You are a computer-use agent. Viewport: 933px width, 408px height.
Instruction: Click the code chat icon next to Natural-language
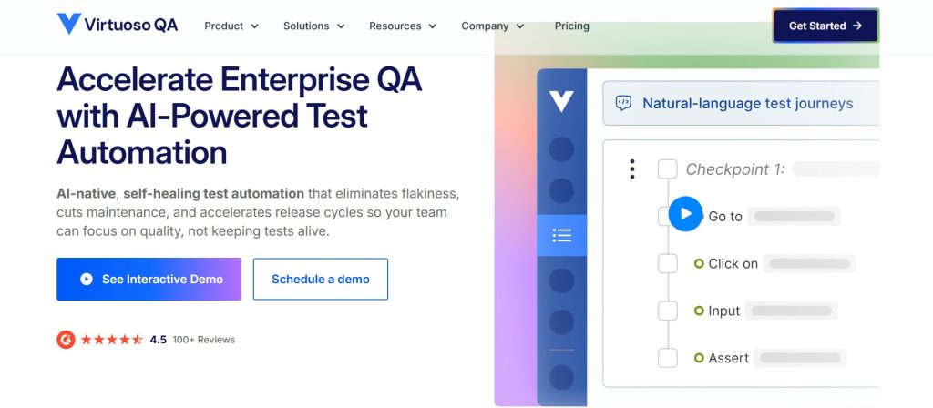(x=623, y=104)
